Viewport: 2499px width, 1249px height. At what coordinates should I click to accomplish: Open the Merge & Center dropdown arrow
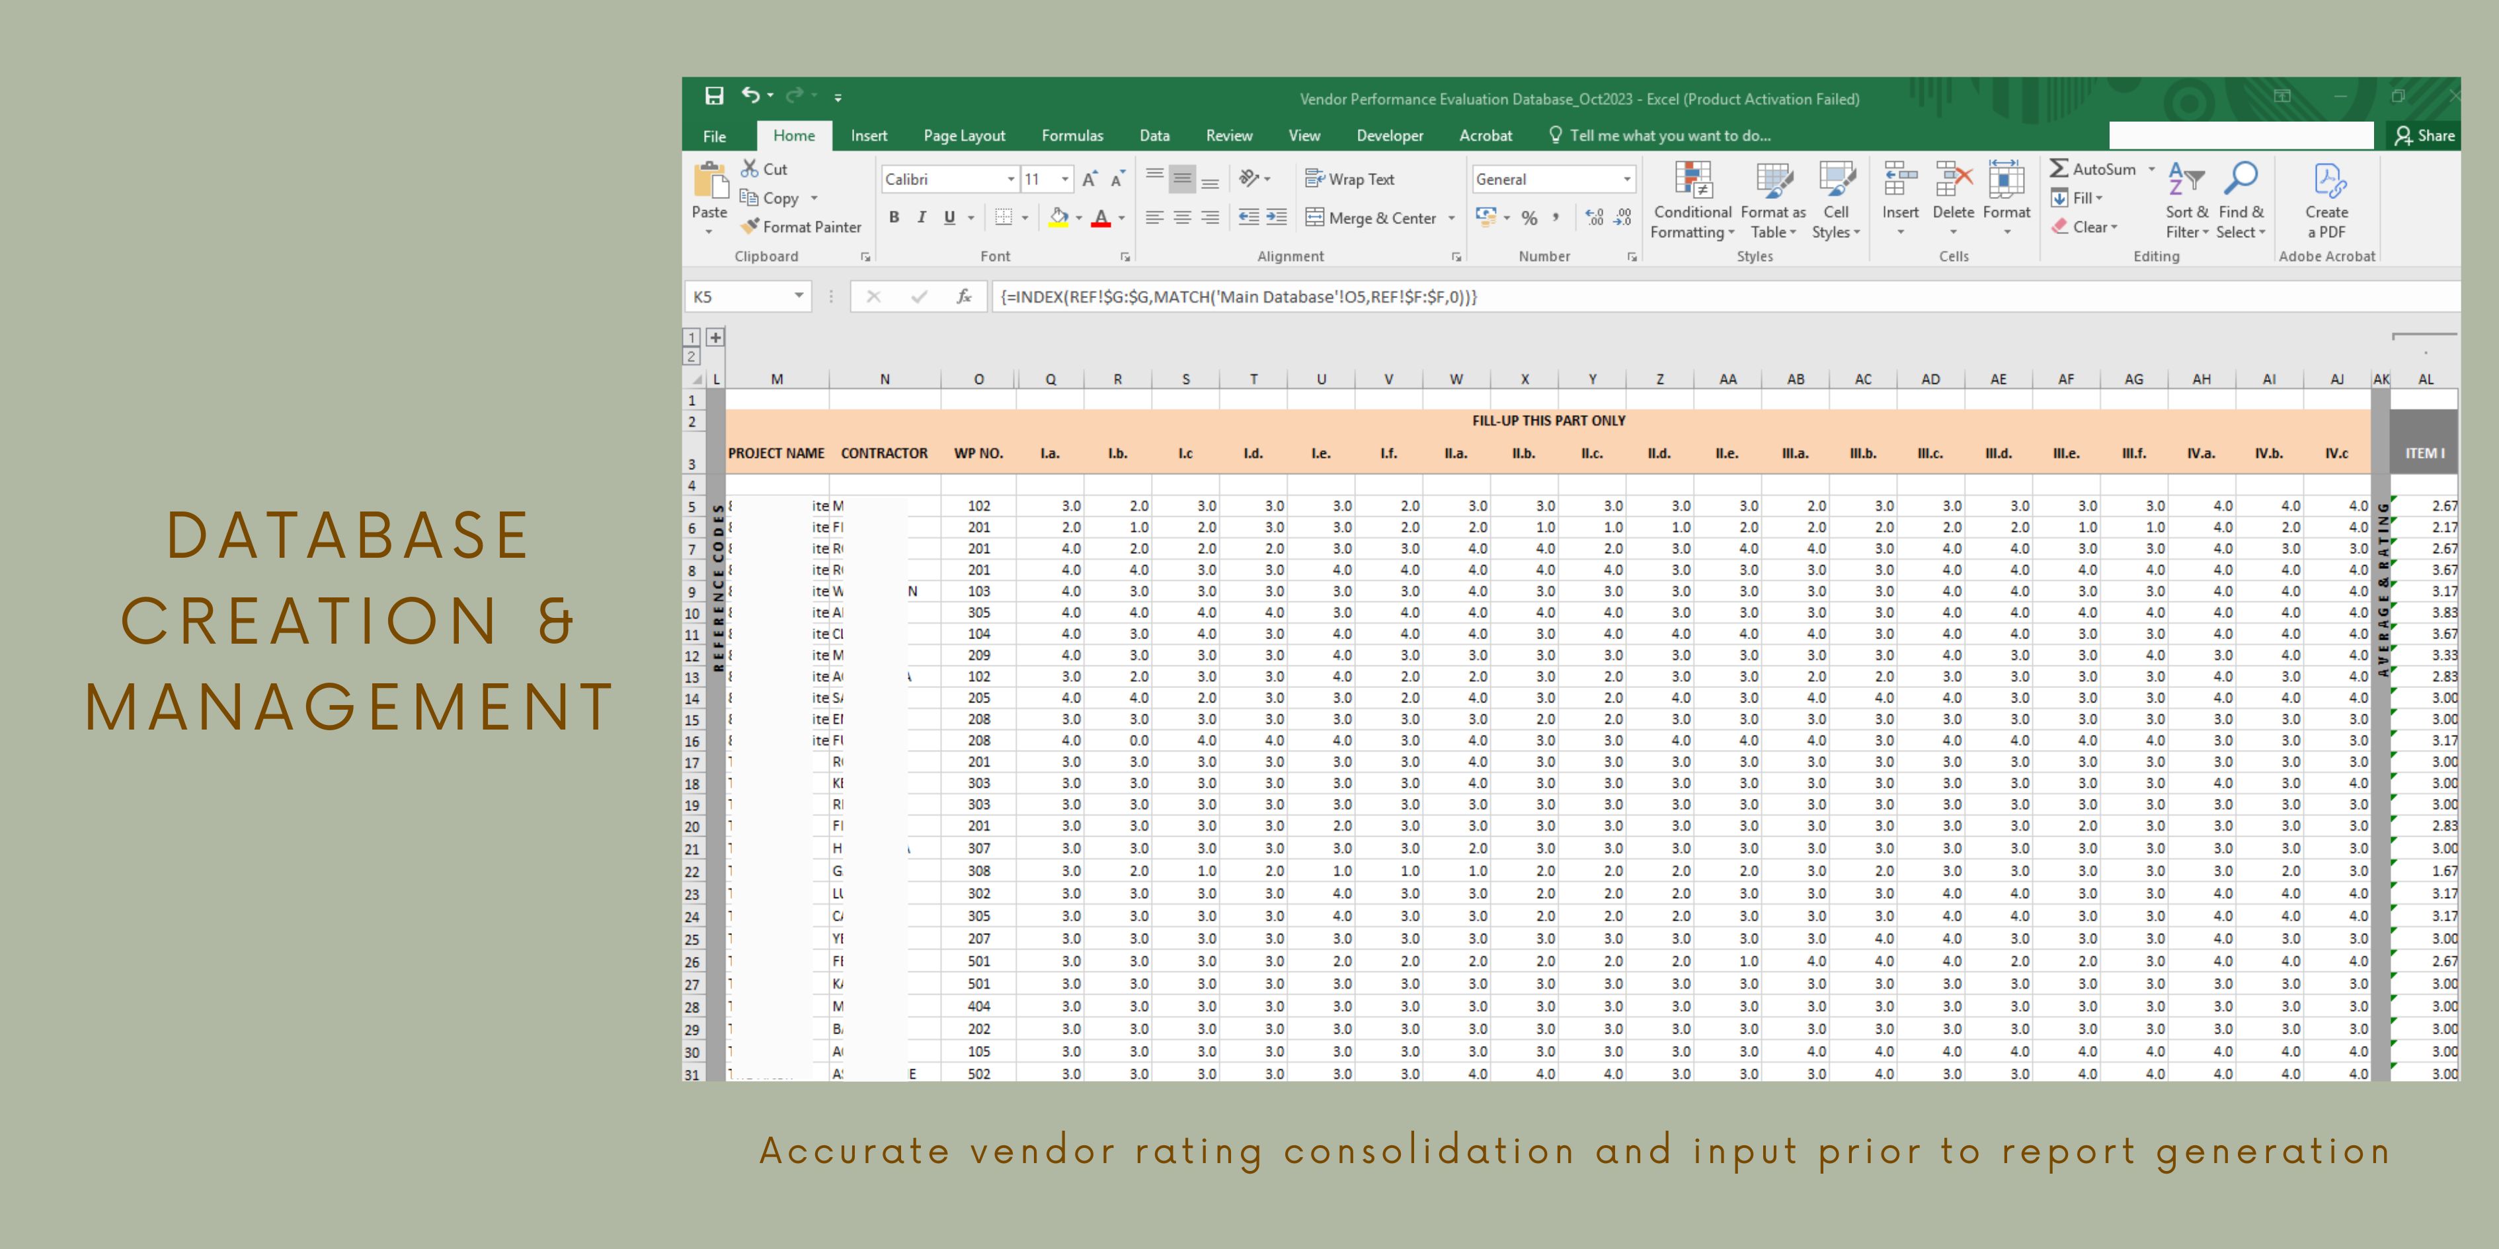click(x=1451, y=218)
